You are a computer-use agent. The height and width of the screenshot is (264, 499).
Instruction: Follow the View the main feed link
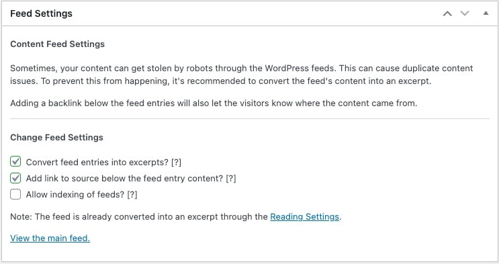click(50, 238)
